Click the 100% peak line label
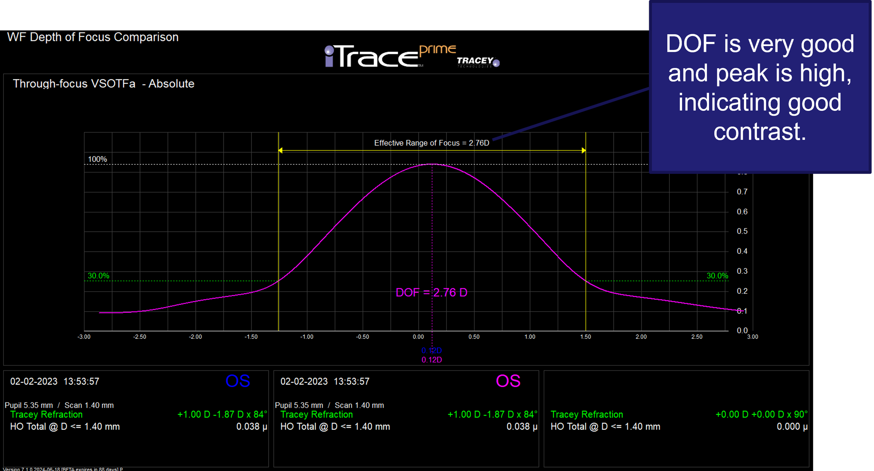The image size is (874, 471). click(x=97, y=159)
